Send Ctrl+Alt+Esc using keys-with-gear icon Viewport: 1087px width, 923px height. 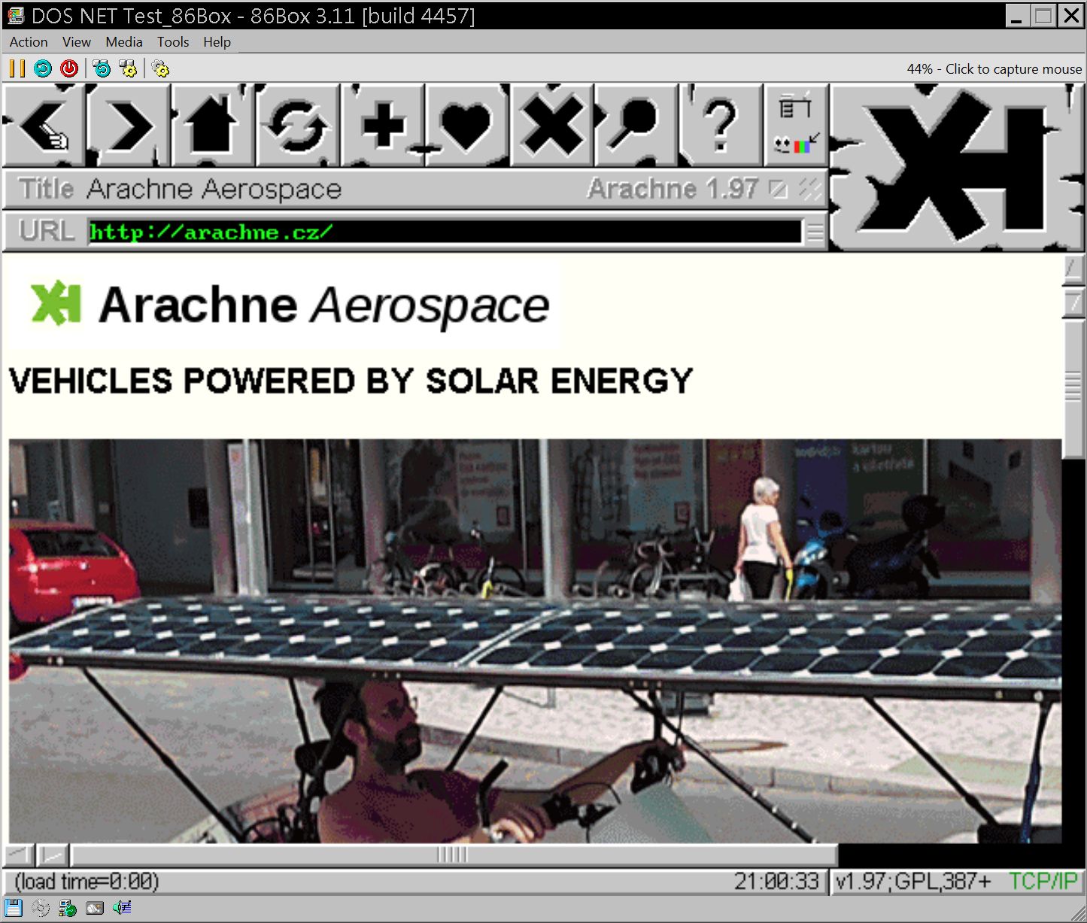pos(128,68)
